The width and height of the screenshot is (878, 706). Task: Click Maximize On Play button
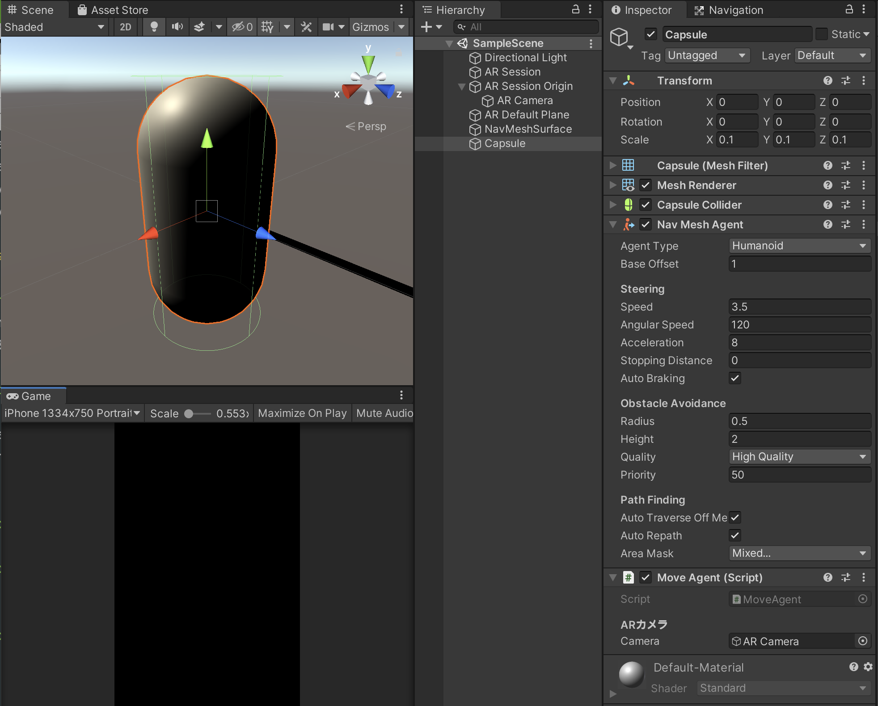302,413
